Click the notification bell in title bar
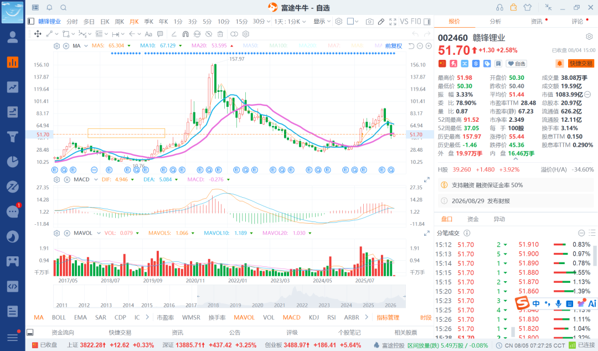The height and width of the screenshot is (351, 598). pos(49,7)
